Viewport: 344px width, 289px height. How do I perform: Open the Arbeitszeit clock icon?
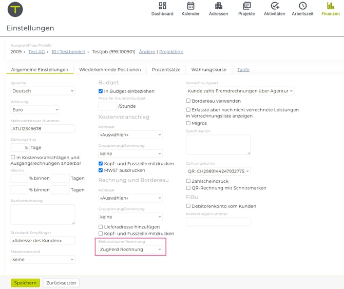click(302, 6)
